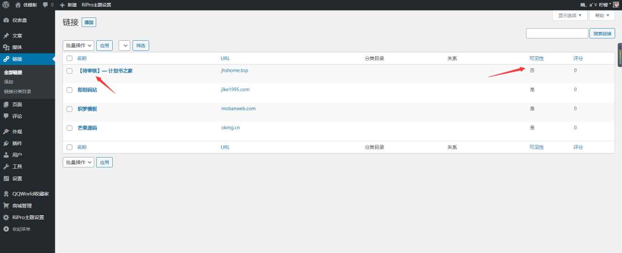Image resolution: width=622 pixels, height=253 pixels.
Task: Tick the checkbox next to 芒果源码
Action: point(69,128)
